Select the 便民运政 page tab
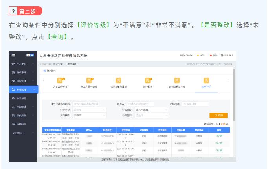The height and width of the screenshot is (169, 268). click(x=51, y=71)
